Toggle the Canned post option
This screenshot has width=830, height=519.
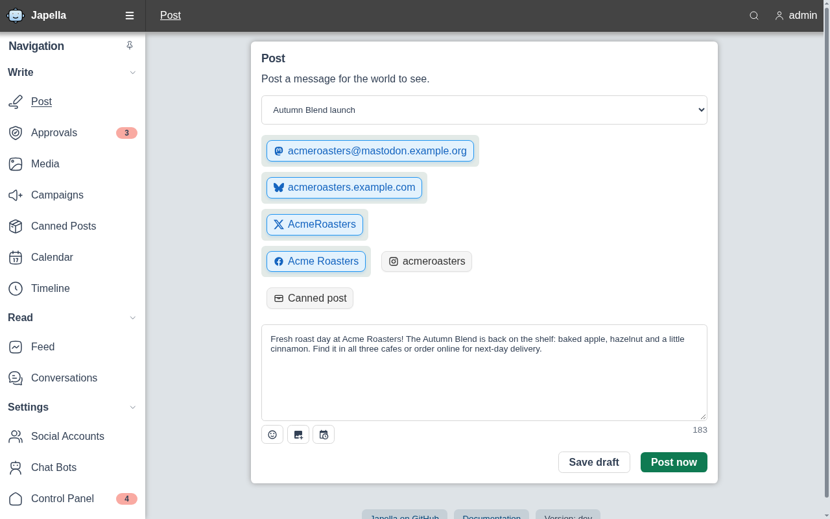pos(310,298)
